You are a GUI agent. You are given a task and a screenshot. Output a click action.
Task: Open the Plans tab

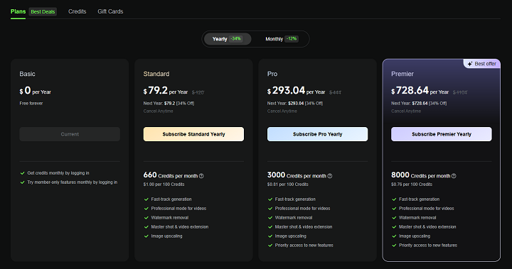18,11
